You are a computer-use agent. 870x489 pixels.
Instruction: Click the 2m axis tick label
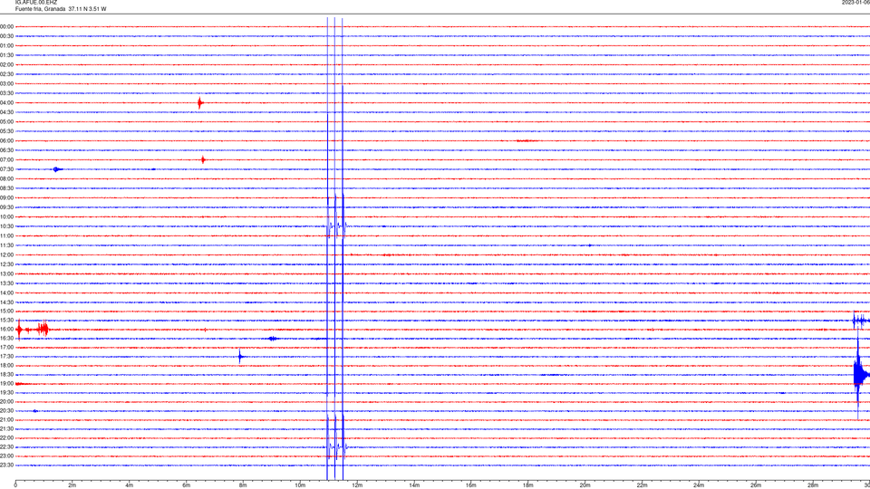(72, 485)
